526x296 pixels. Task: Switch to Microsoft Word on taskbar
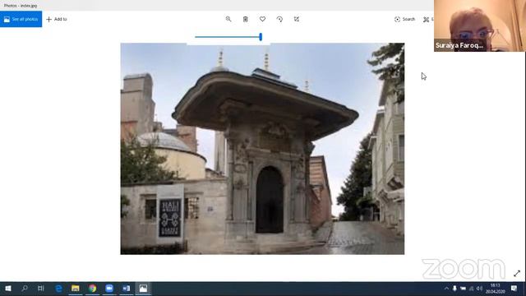(126, 289)
